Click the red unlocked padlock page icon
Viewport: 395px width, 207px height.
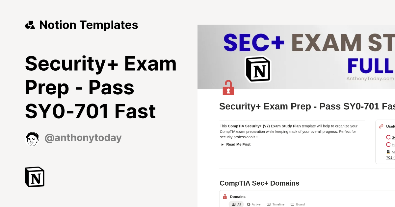(x=228, y=88)
